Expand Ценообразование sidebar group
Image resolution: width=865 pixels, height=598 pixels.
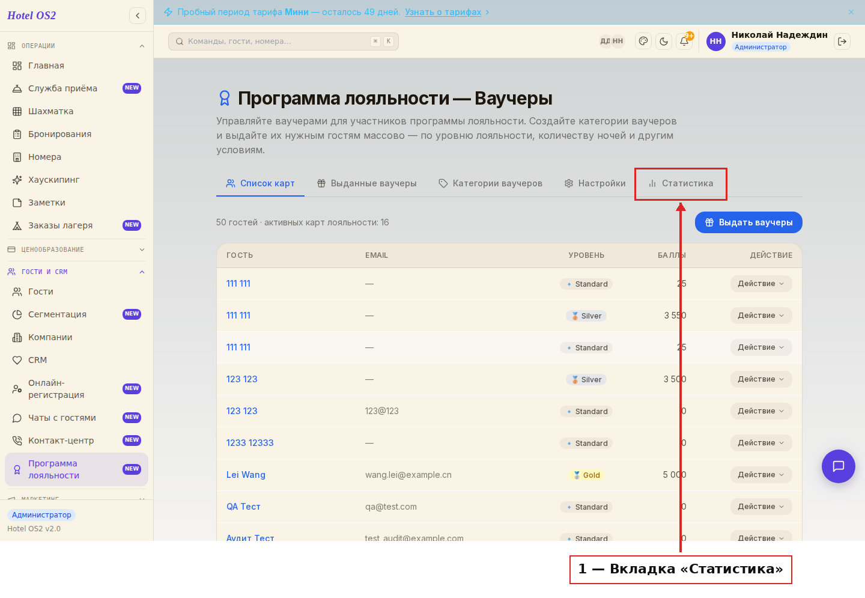(76, 249)
